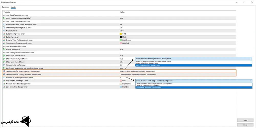Viewport: 256px width, 128px height.
Task: Click the number of past days value 7
Action: 120,78
